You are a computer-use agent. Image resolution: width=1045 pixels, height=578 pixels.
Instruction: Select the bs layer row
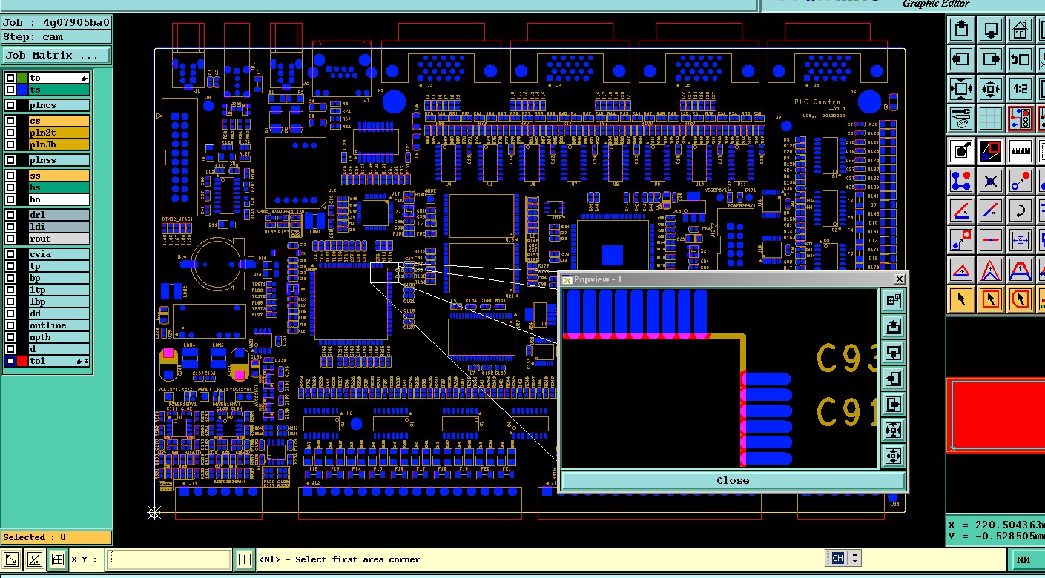point(59,187)
